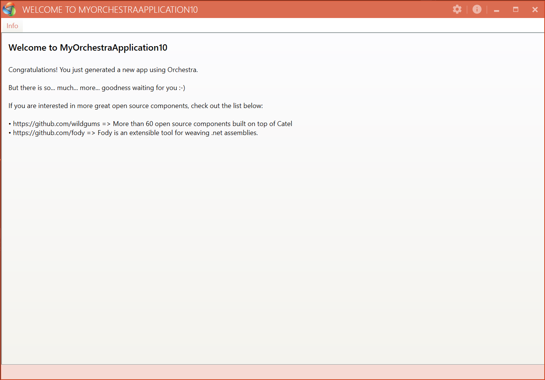Open the about info circle icon
The width and height of the screenshot is (545, 380).
coord(477,9)
